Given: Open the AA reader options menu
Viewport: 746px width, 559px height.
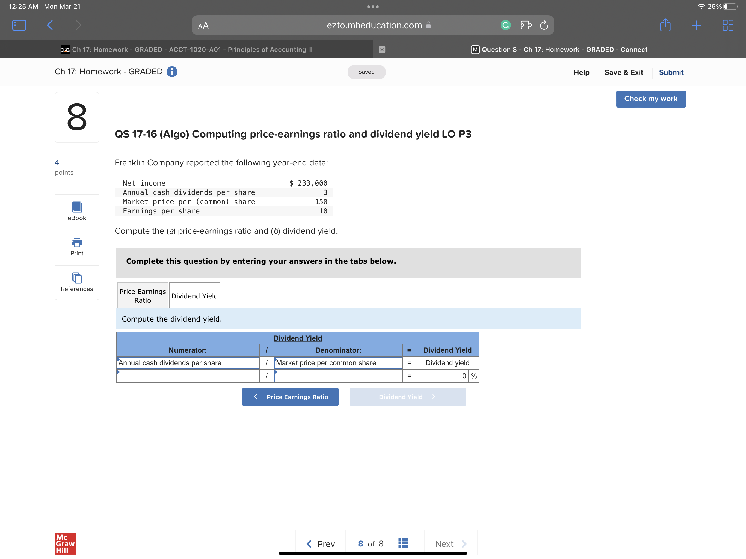Looking at the screenshot, I should pyautogui.click(x=203, y=26).
